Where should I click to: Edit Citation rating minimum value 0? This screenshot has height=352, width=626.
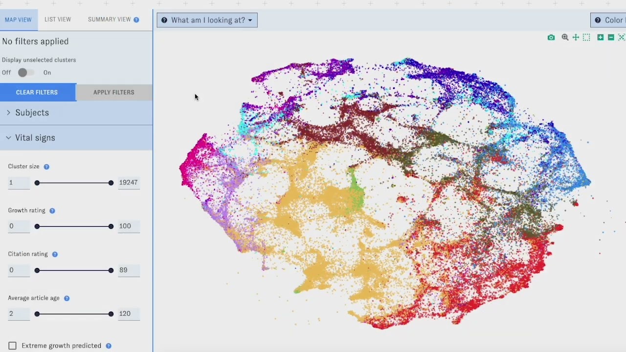point(19,270)
